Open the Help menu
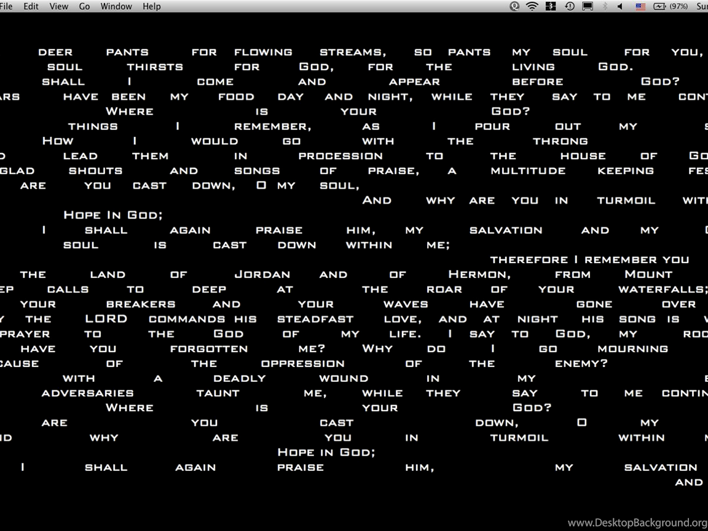This screenshot has width=708, height=531. [151, 6]
